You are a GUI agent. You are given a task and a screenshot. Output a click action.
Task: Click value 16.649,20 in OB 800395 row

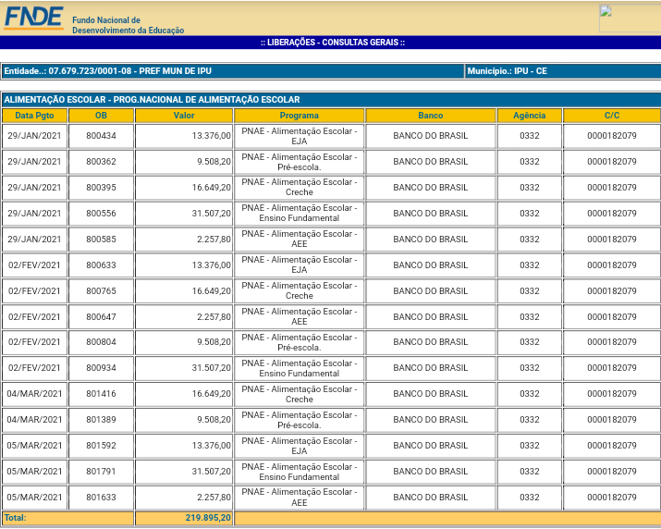[211, 188]
